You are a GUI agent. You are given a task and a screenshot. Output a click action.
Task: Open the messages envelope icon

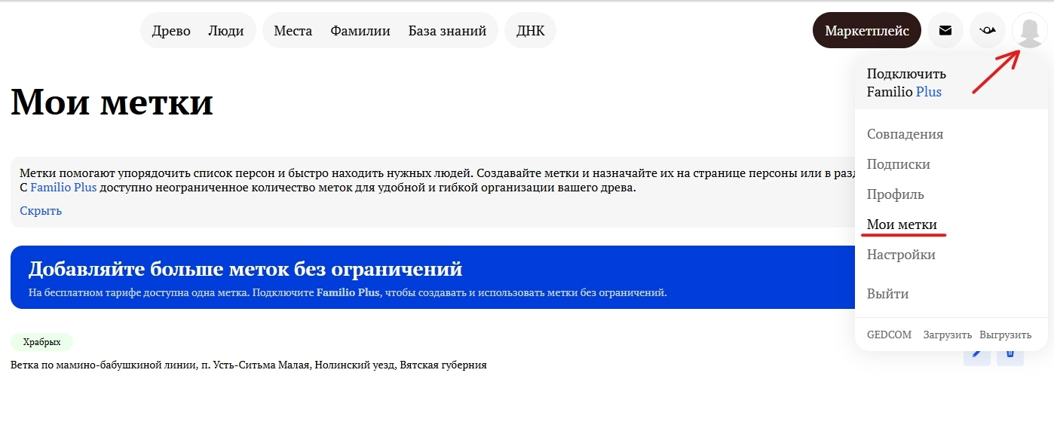coord(945,31)
